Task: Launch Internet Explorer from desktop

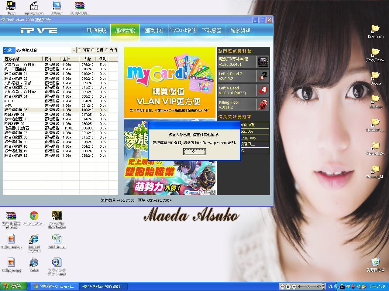Action: coord(34,243)
